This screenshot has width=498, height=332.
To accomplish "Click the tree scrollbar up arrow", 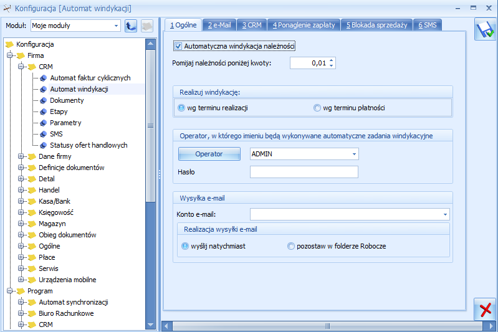I will pos(151,44).
